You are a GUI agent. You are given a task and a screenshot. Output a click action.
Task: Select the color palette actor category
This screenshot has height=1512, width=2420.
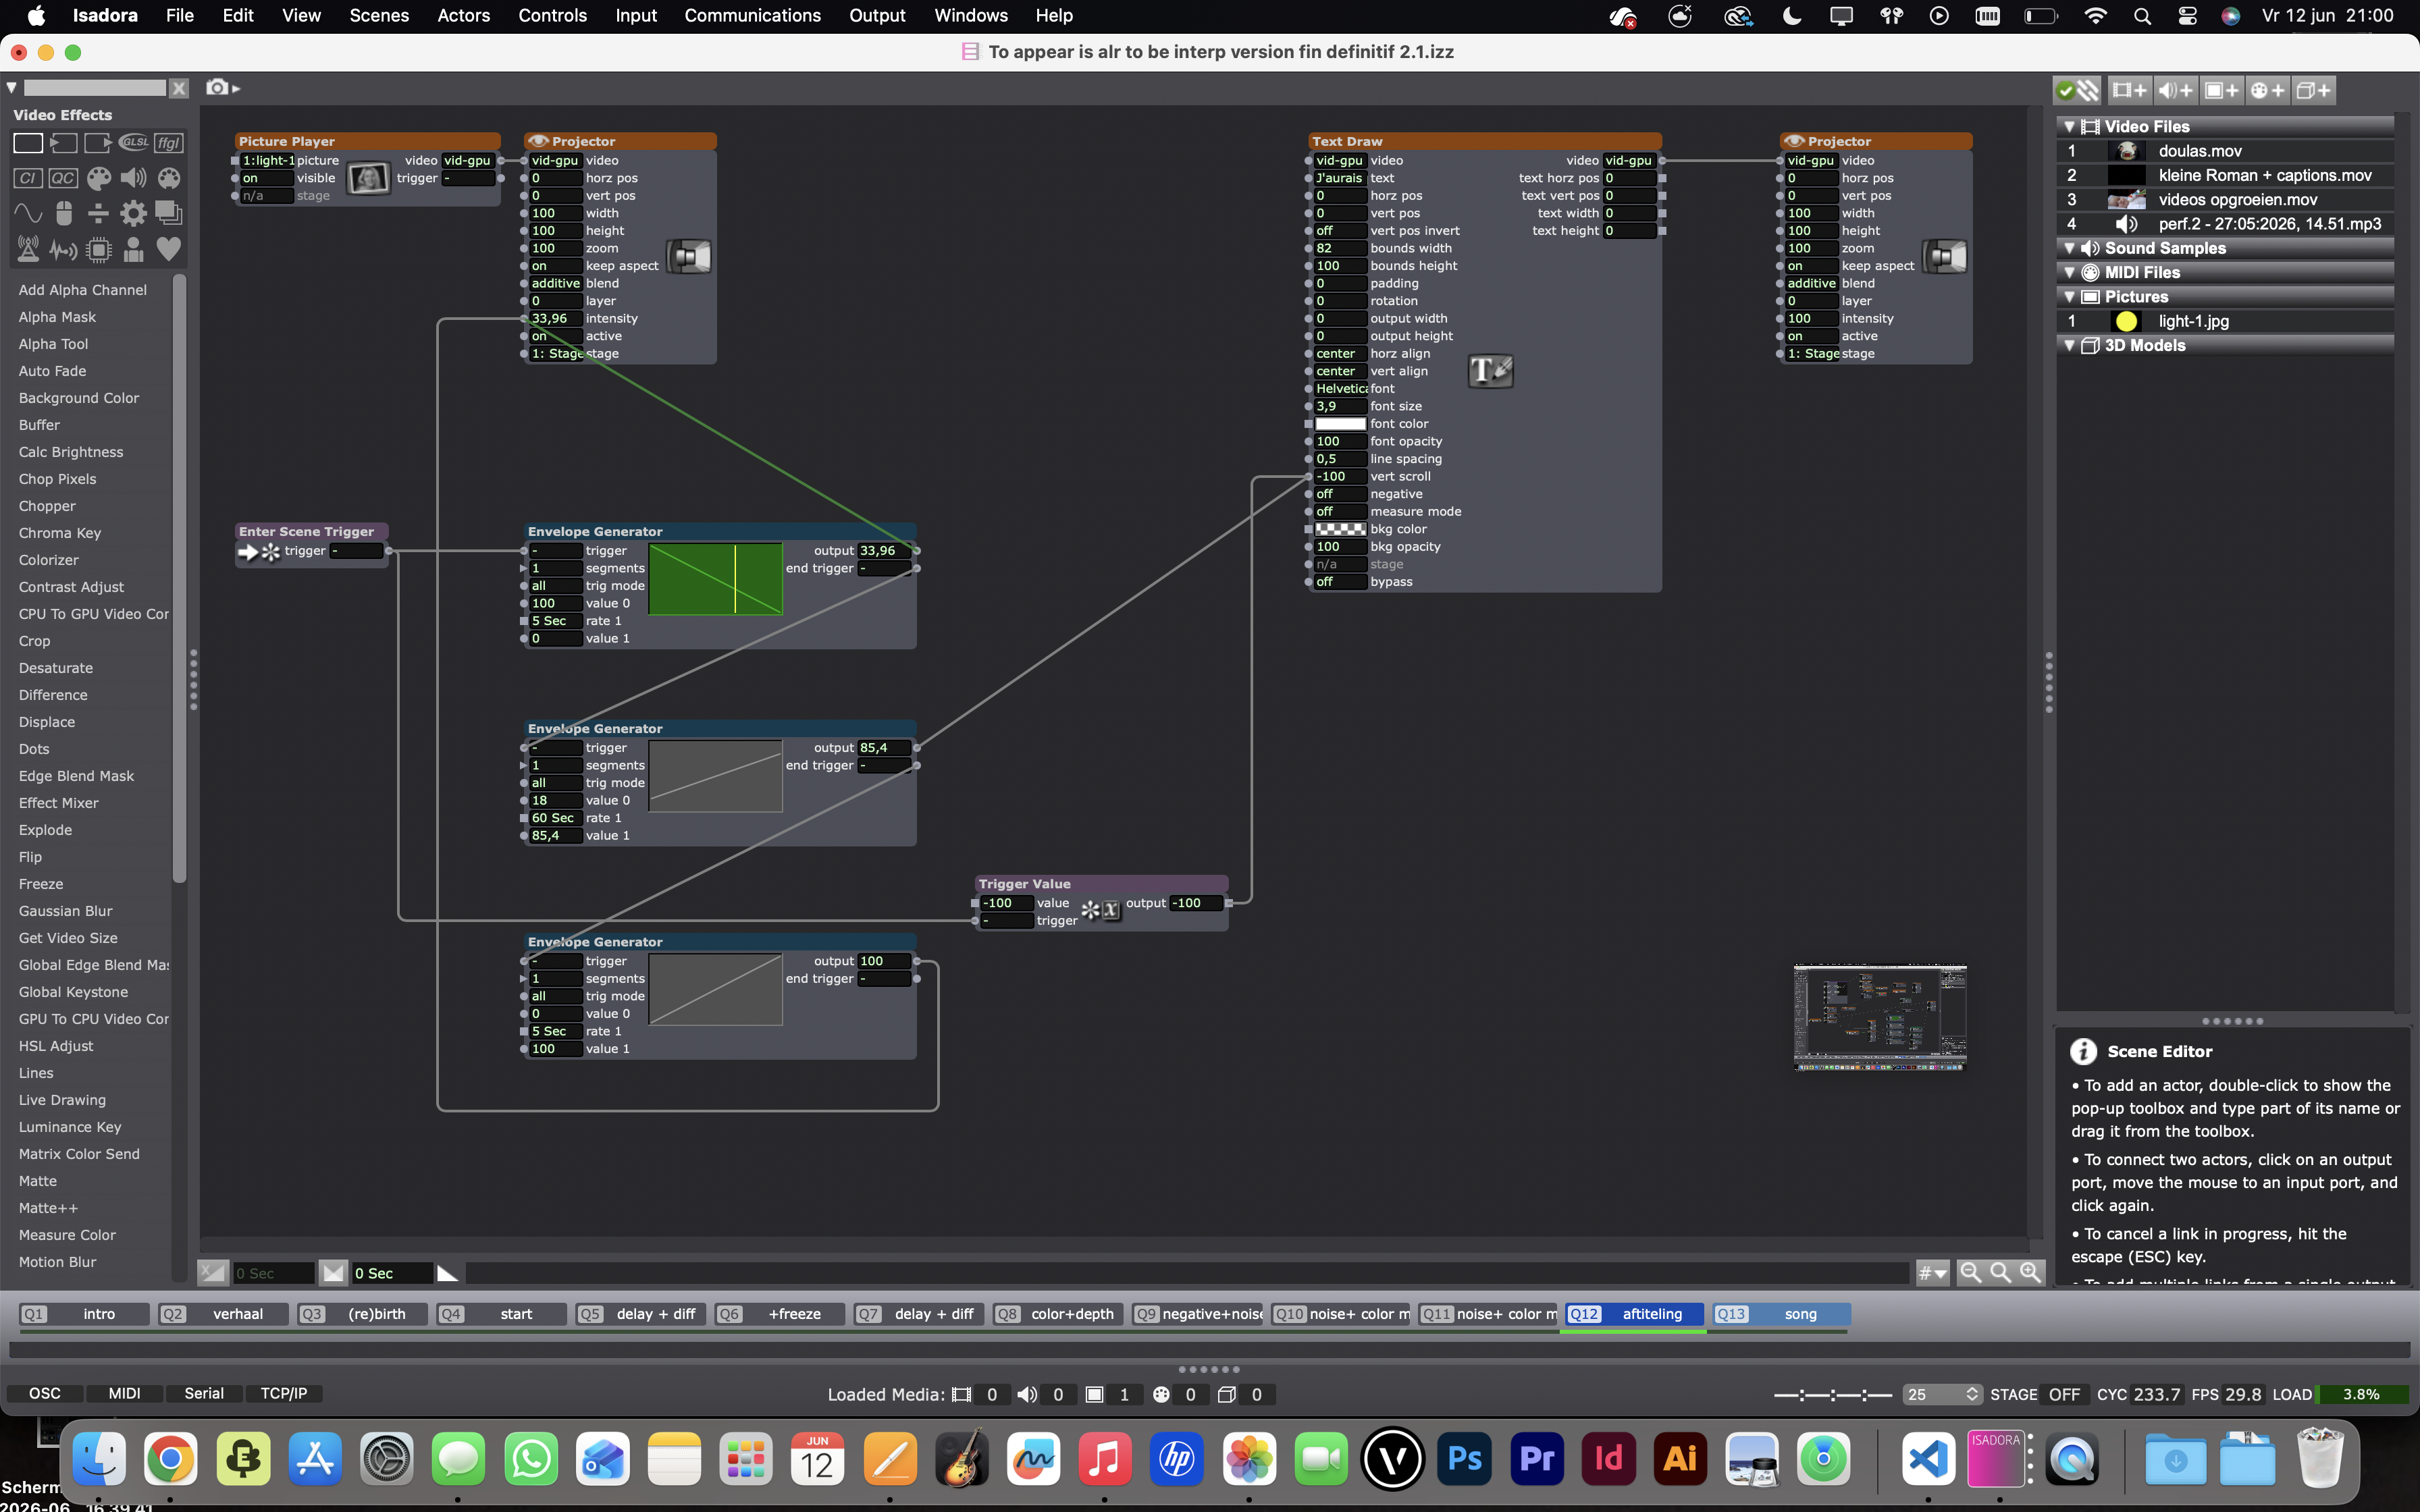[x=98, y=178]
